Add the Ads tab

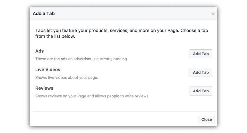pyautogui.click(x=201, y=54)
